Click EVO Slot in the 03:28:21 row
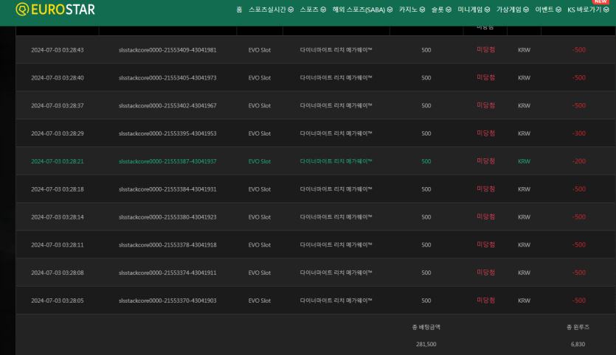Screen dimensions: 616x355 [259, 161]
